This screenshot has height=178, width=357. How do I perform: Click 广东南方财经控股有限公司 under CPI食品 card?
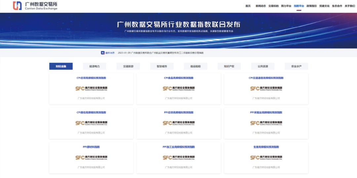(x=179, y=98)
